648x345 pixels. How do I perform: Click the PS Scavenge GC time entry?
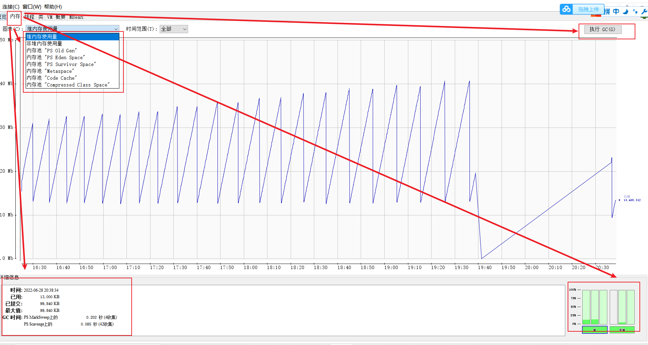[x=69, y=324]
